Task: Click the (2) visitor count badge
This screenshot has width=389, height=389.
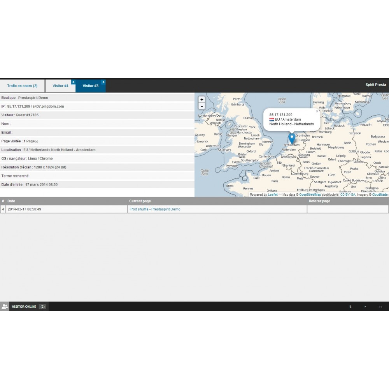Action: point(43,307)
